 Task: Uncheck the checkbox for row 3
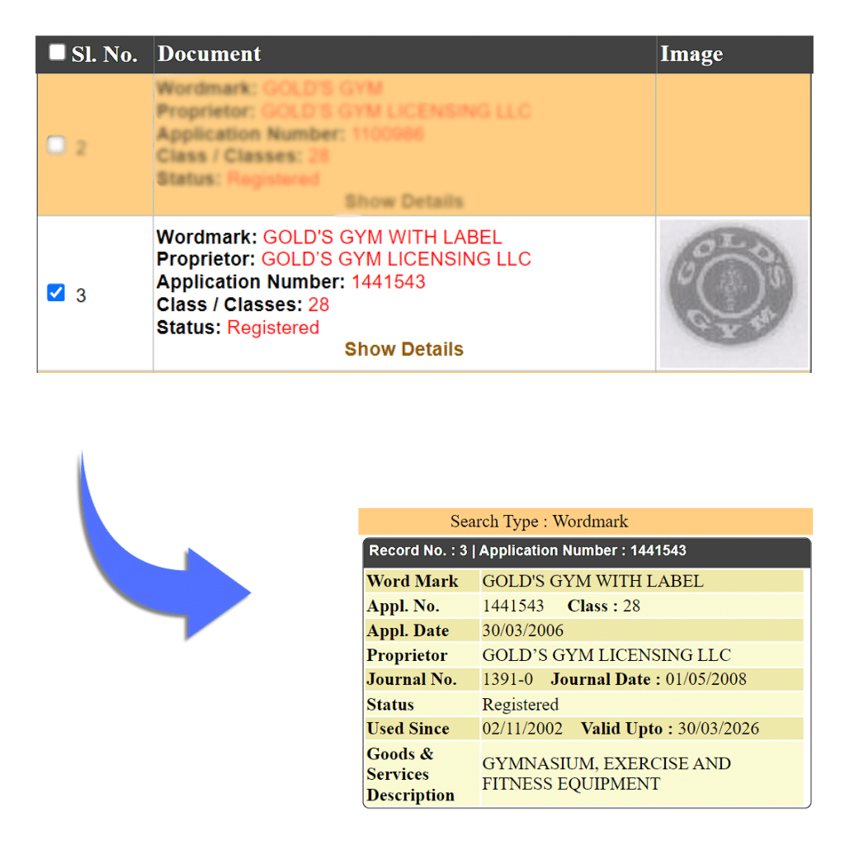pos(56,293)
